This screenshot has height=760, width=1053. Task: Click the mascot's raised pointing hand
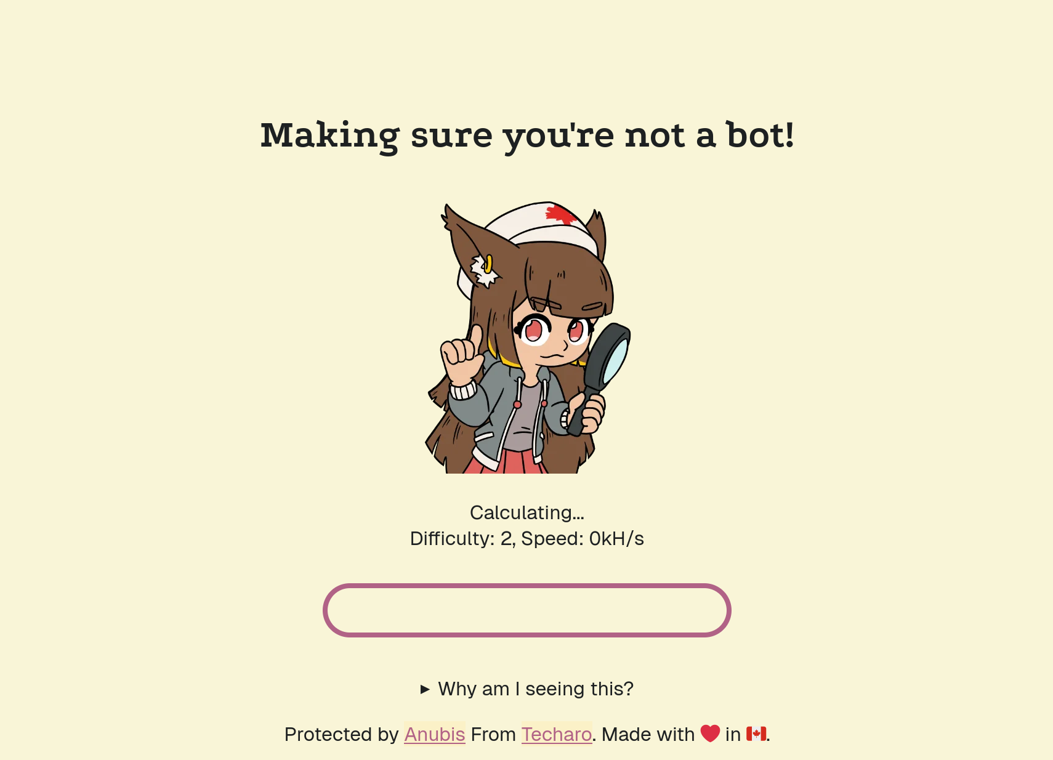pyautogui.click(x=461, y=355)
